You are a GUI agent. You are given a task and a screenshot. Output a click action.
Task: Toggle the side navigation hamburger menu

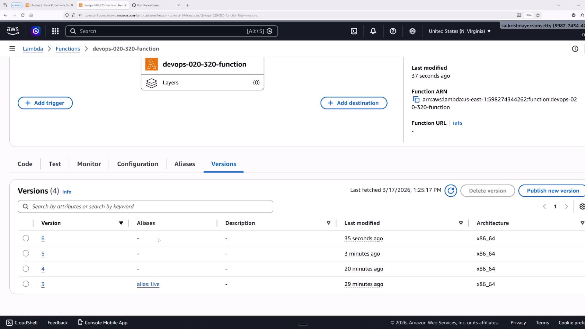click(12, 49)
